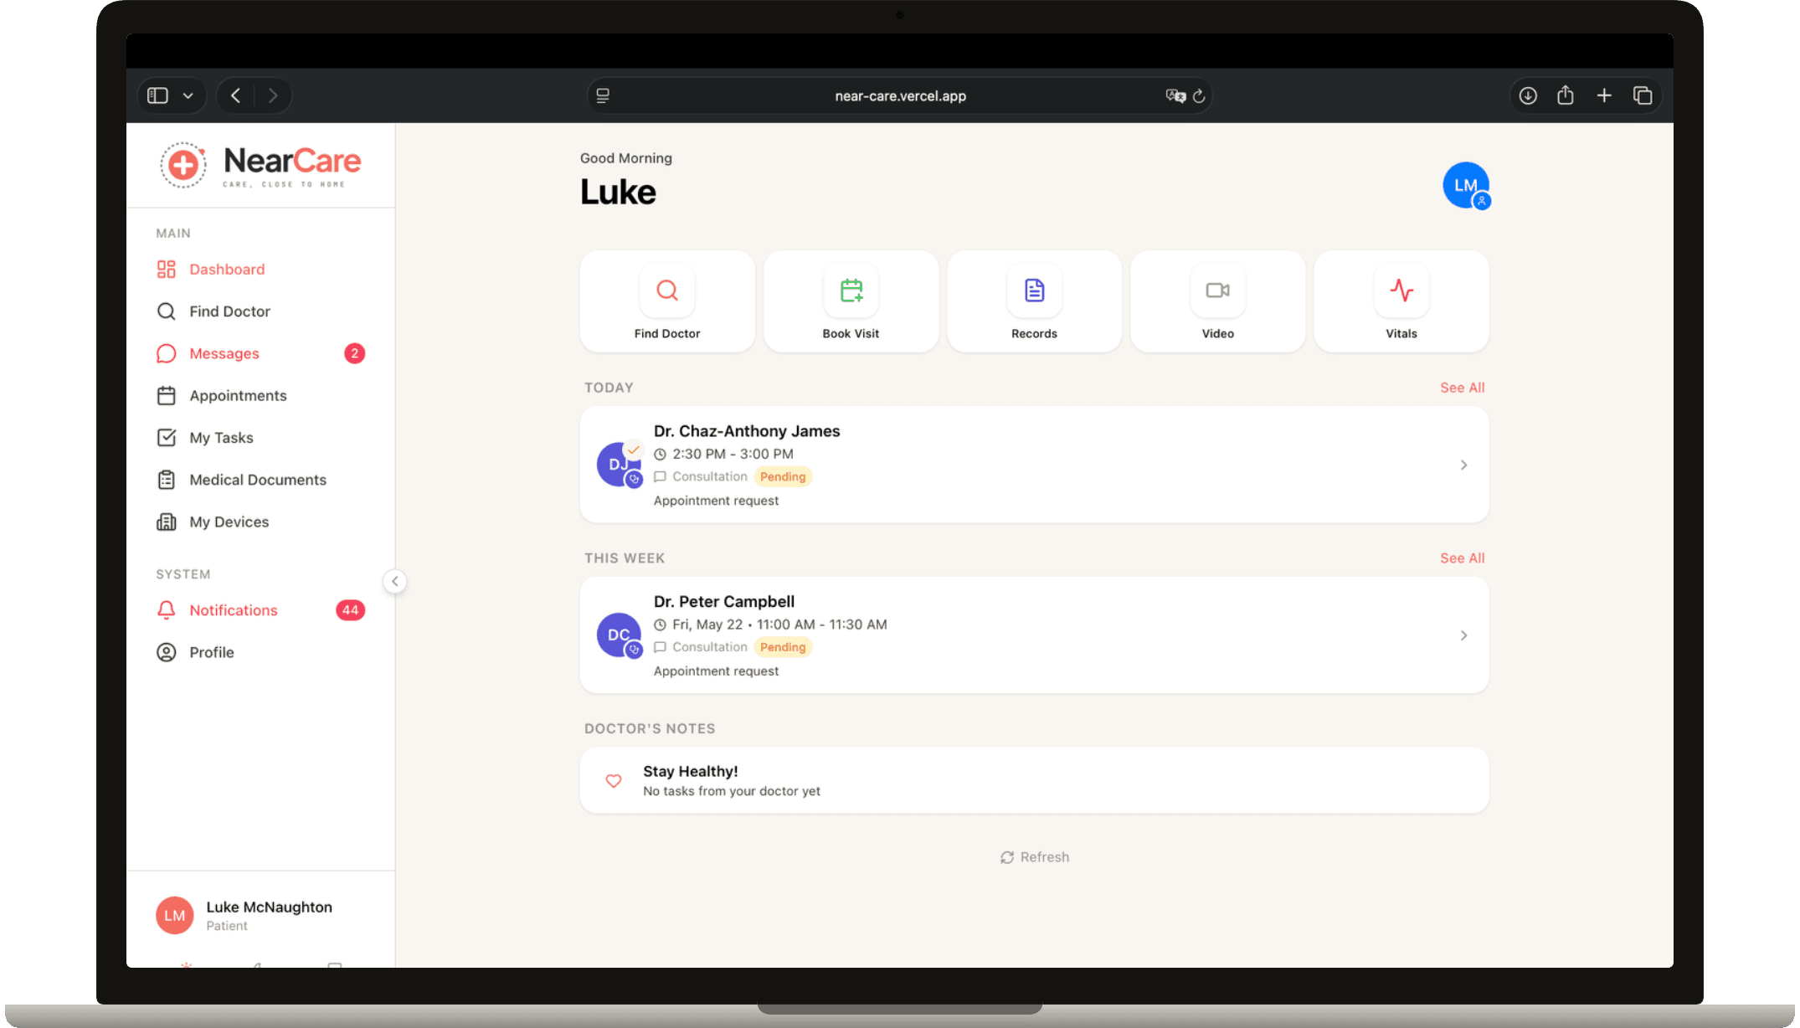Expand Dr. Chaz-Anthony James appointment chevron
Viewport: 1800px width, 1028px height.
coord(1463,465)
